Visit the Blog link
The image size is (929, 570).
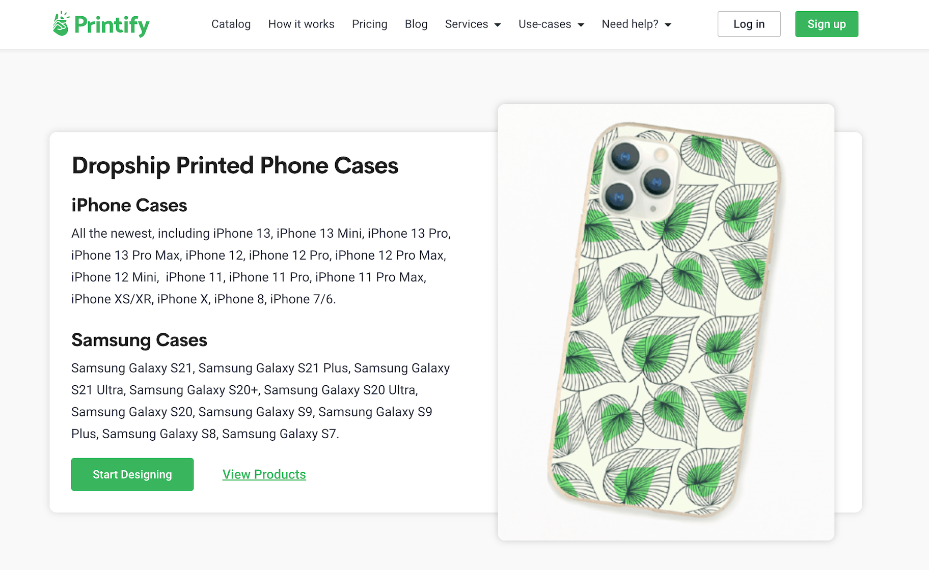[416, 24]
